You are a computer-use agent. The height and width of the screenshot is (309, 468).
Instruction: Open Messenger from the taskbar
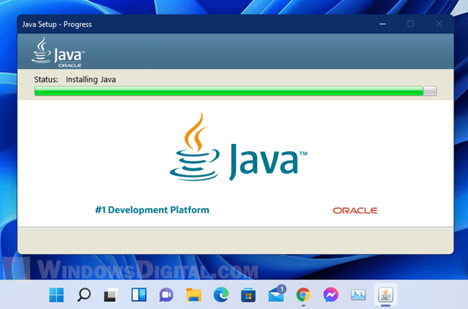click(330, 295)
